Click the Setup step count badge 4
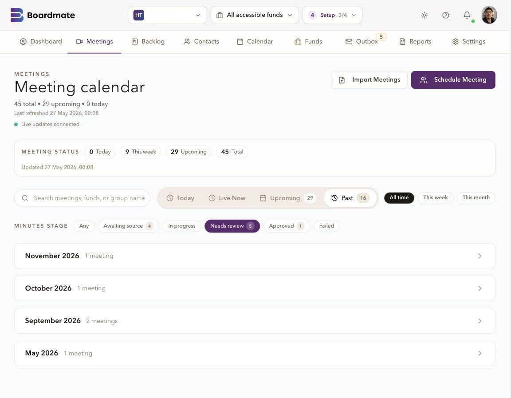This screenshot has width=511, height=398. (x=312, y=15)
